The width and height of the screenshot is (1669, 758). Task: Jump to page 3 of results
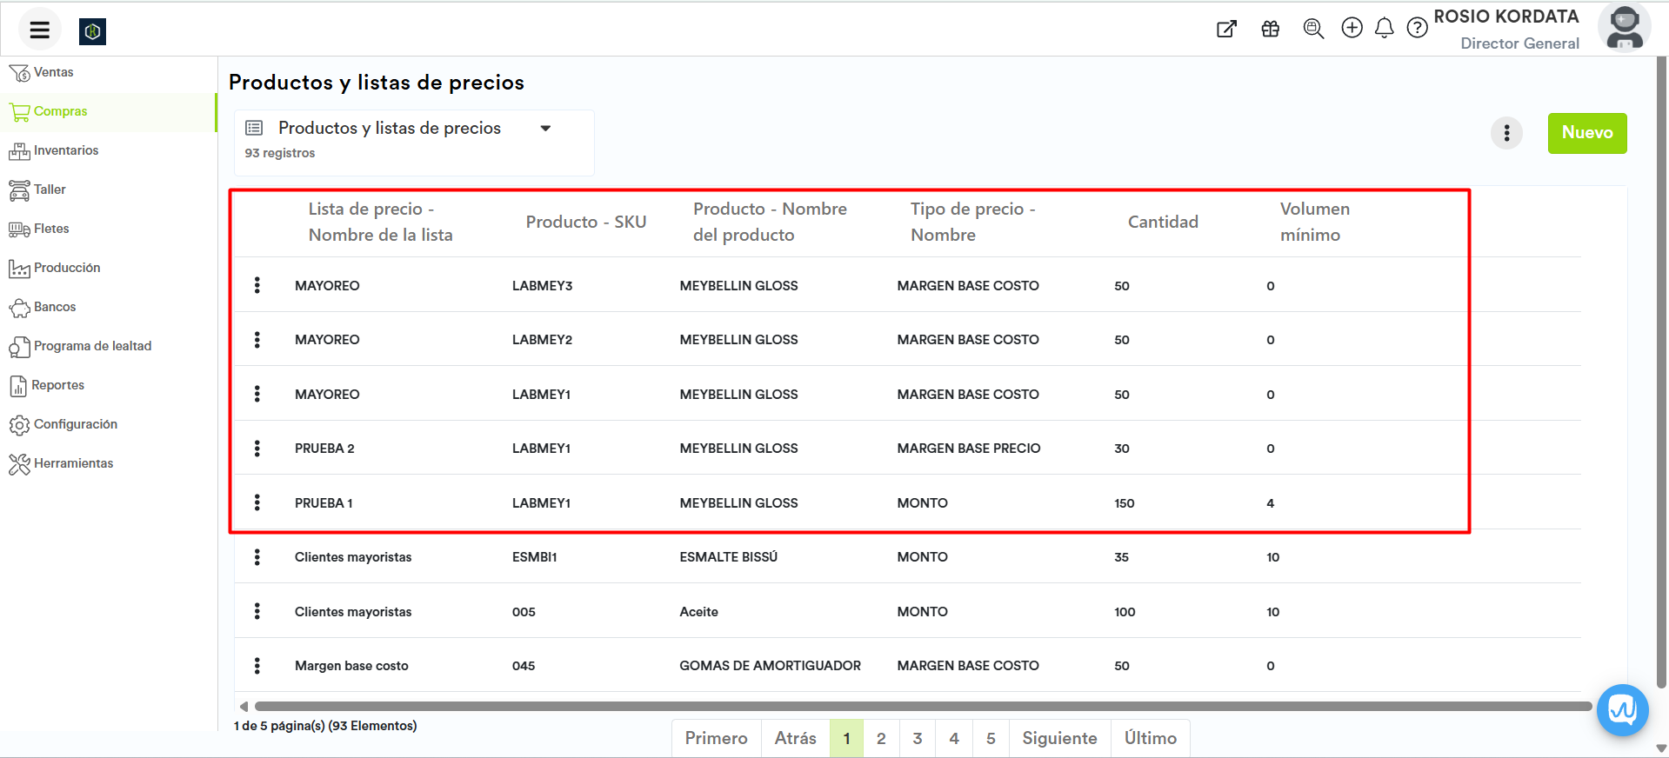(917, 738)
